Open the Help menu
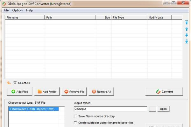Image resolution: width=191 pixels, height=127 pixels. coord(30,10)
